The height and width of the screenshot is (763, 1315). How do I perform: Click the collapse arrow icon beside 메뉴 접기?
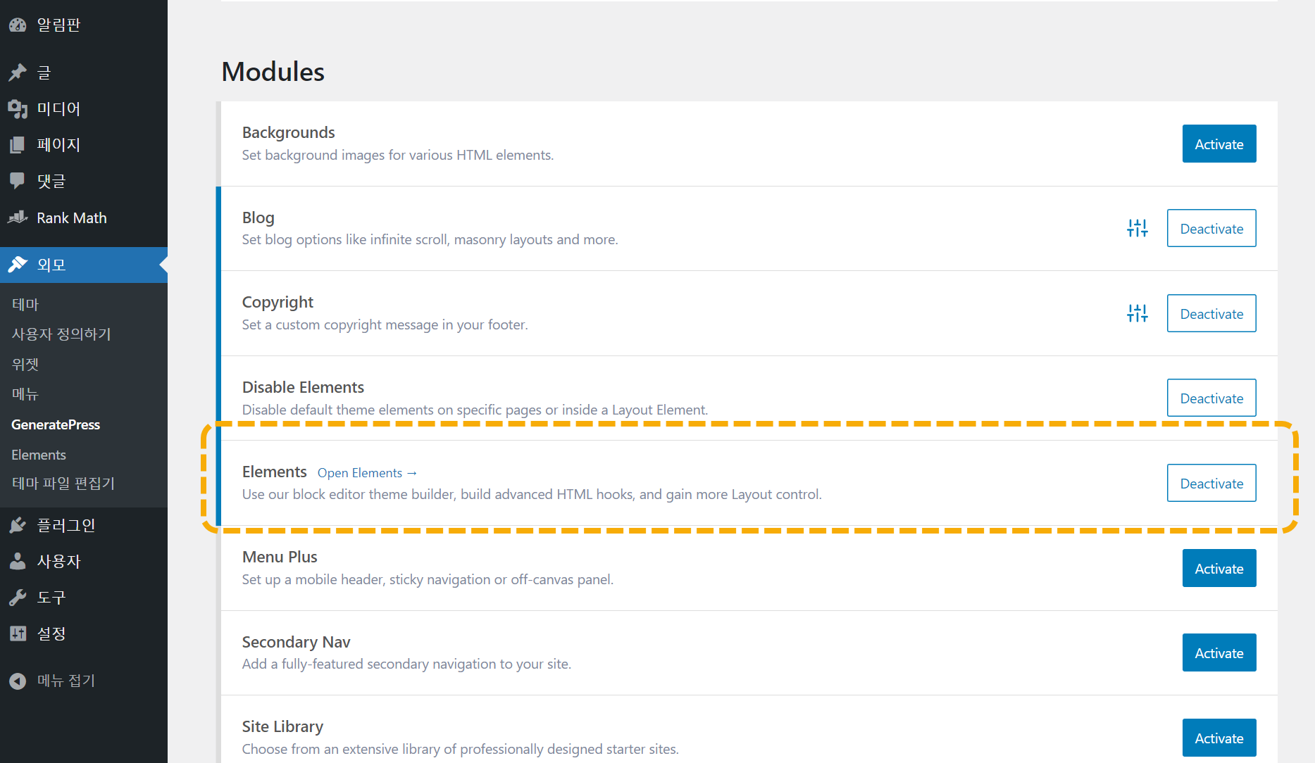18,681
